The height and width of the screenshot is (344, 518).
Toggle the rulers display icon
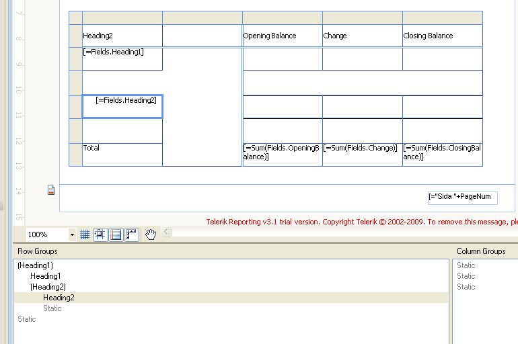[131, 234]
